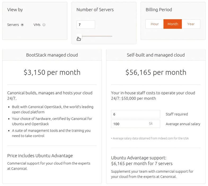Image resolution: width=208 pixels, height=186 pixels.
Task: Click the $56,165 per month price
Action: 156,72
